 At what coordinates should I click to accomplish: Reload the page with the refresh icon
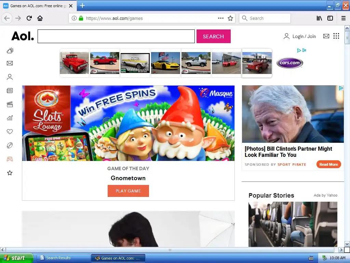(x=29, y=18)
